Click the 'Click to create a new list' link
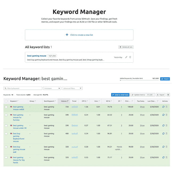173x172 pixels. click(82, 35)
